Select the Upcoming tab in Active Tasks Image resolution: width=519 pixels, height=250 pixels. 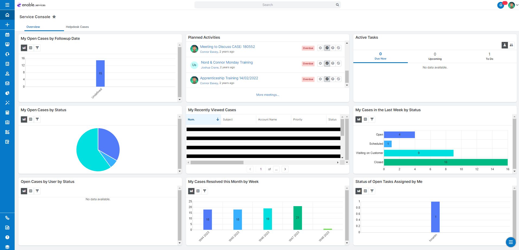pos(435,56)
